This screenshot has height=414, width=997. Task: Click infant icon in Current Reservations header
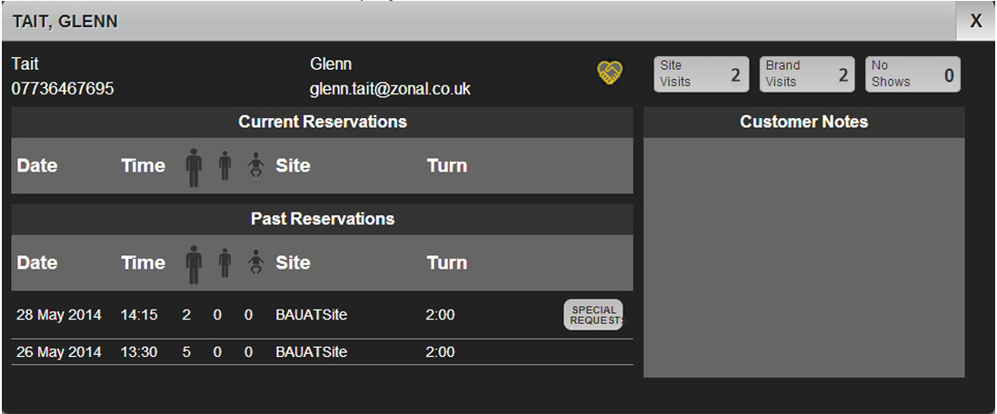pyautogui.click(x=256, y=166)
